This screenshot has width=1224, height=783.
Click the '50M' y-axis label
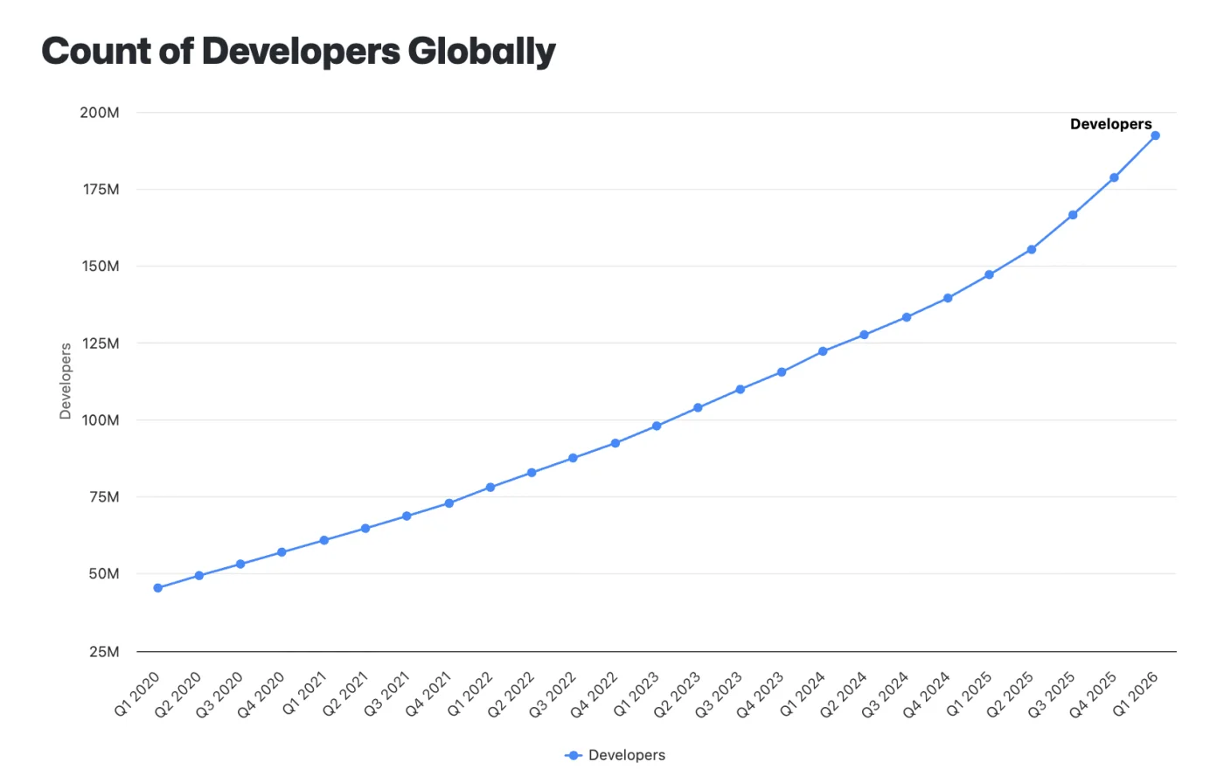104,574
